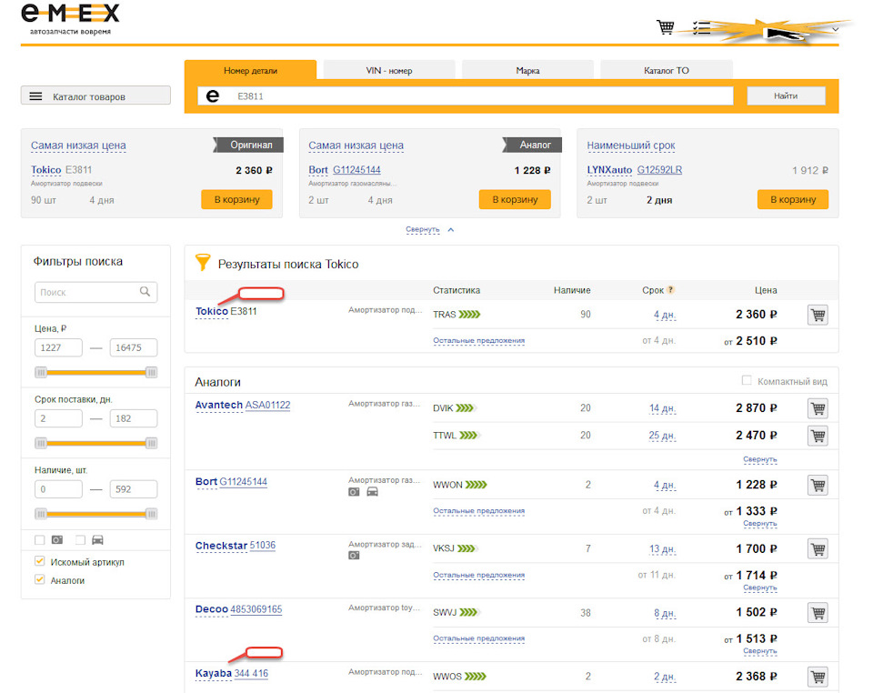
Task: Expand Остальные предложения for Tokico E3811
Action: pos(479,341)
